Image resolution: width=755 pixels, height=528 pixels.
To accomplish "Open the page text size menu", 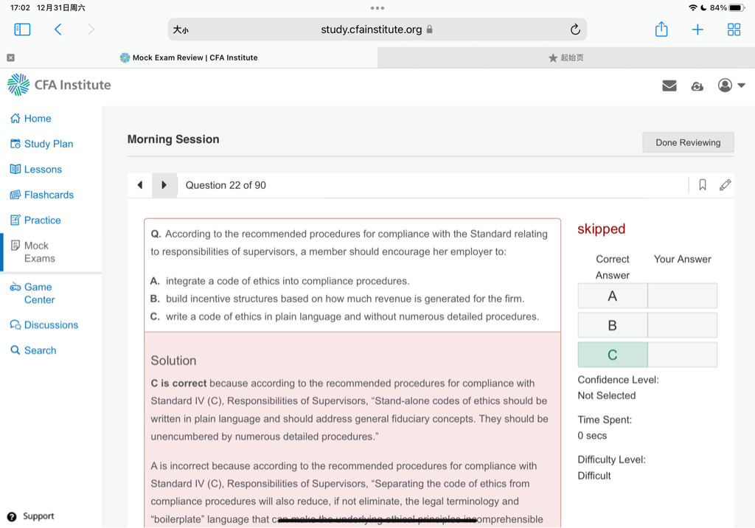I will coord(181,30).
